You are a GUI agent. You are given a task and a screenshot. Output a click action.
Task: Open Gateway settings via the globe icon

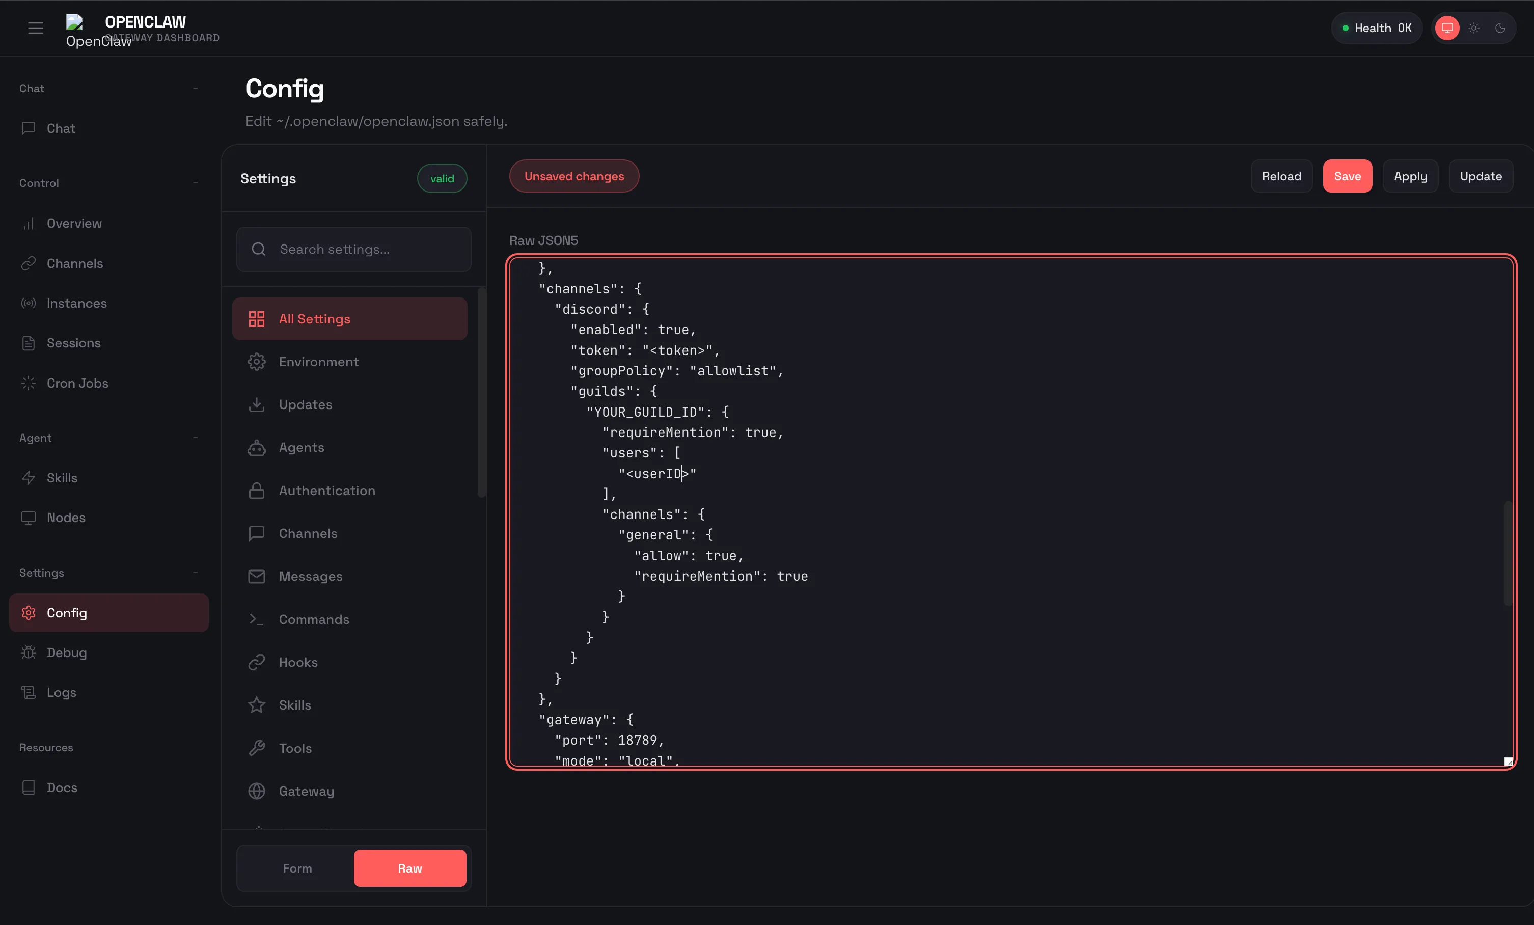point(257,791)
